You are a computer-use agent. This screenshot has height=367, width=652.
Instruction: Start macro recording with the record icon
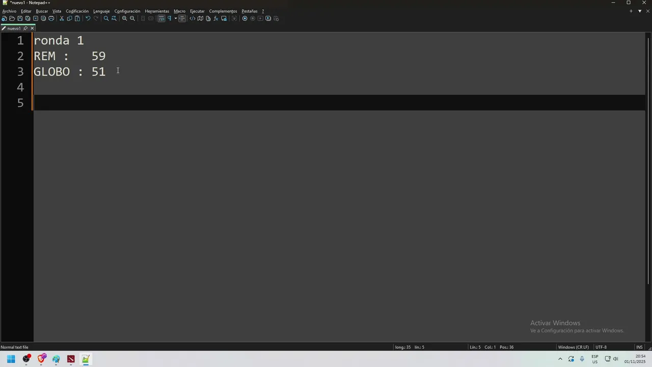pyautogui.click(x=244, y=18)
